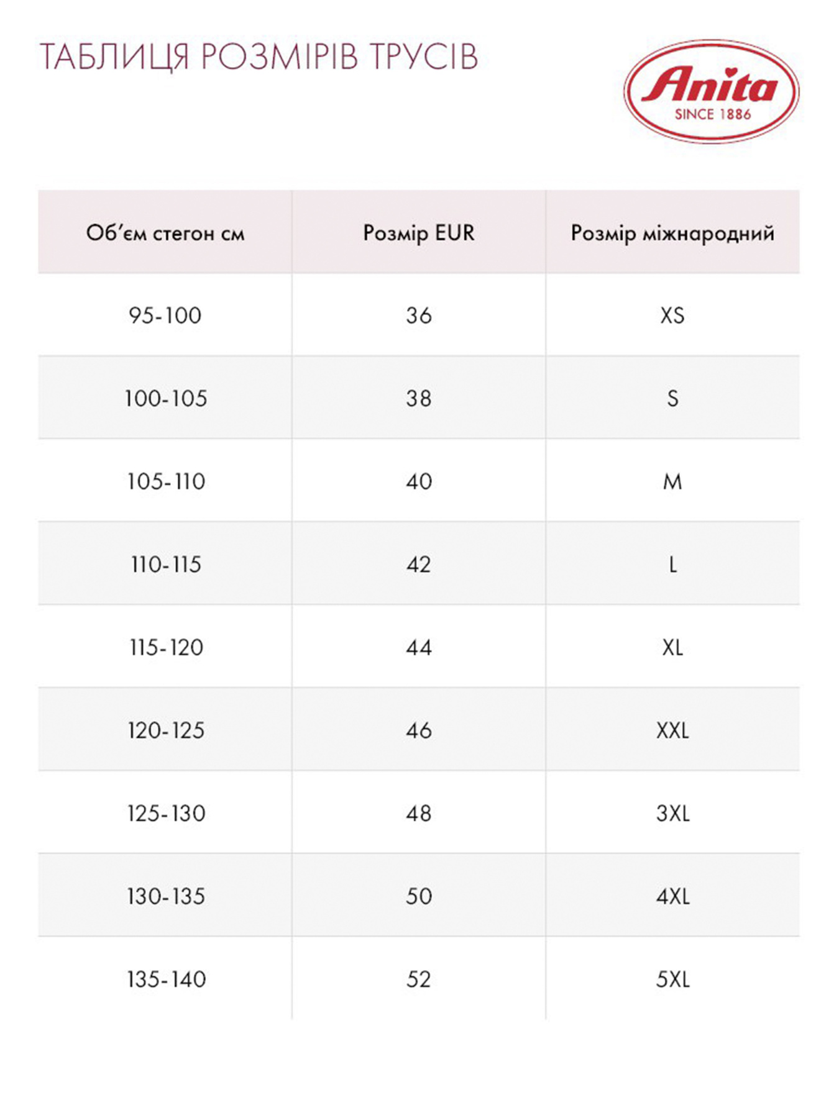Select the 5XL international size cell
839x1118 pixels.
click(672, 979)
